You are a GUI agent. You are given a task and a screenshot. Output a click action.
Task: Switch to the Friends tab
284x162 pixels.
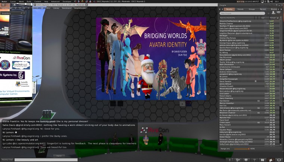pyautogui.click(x=240, y=9)
